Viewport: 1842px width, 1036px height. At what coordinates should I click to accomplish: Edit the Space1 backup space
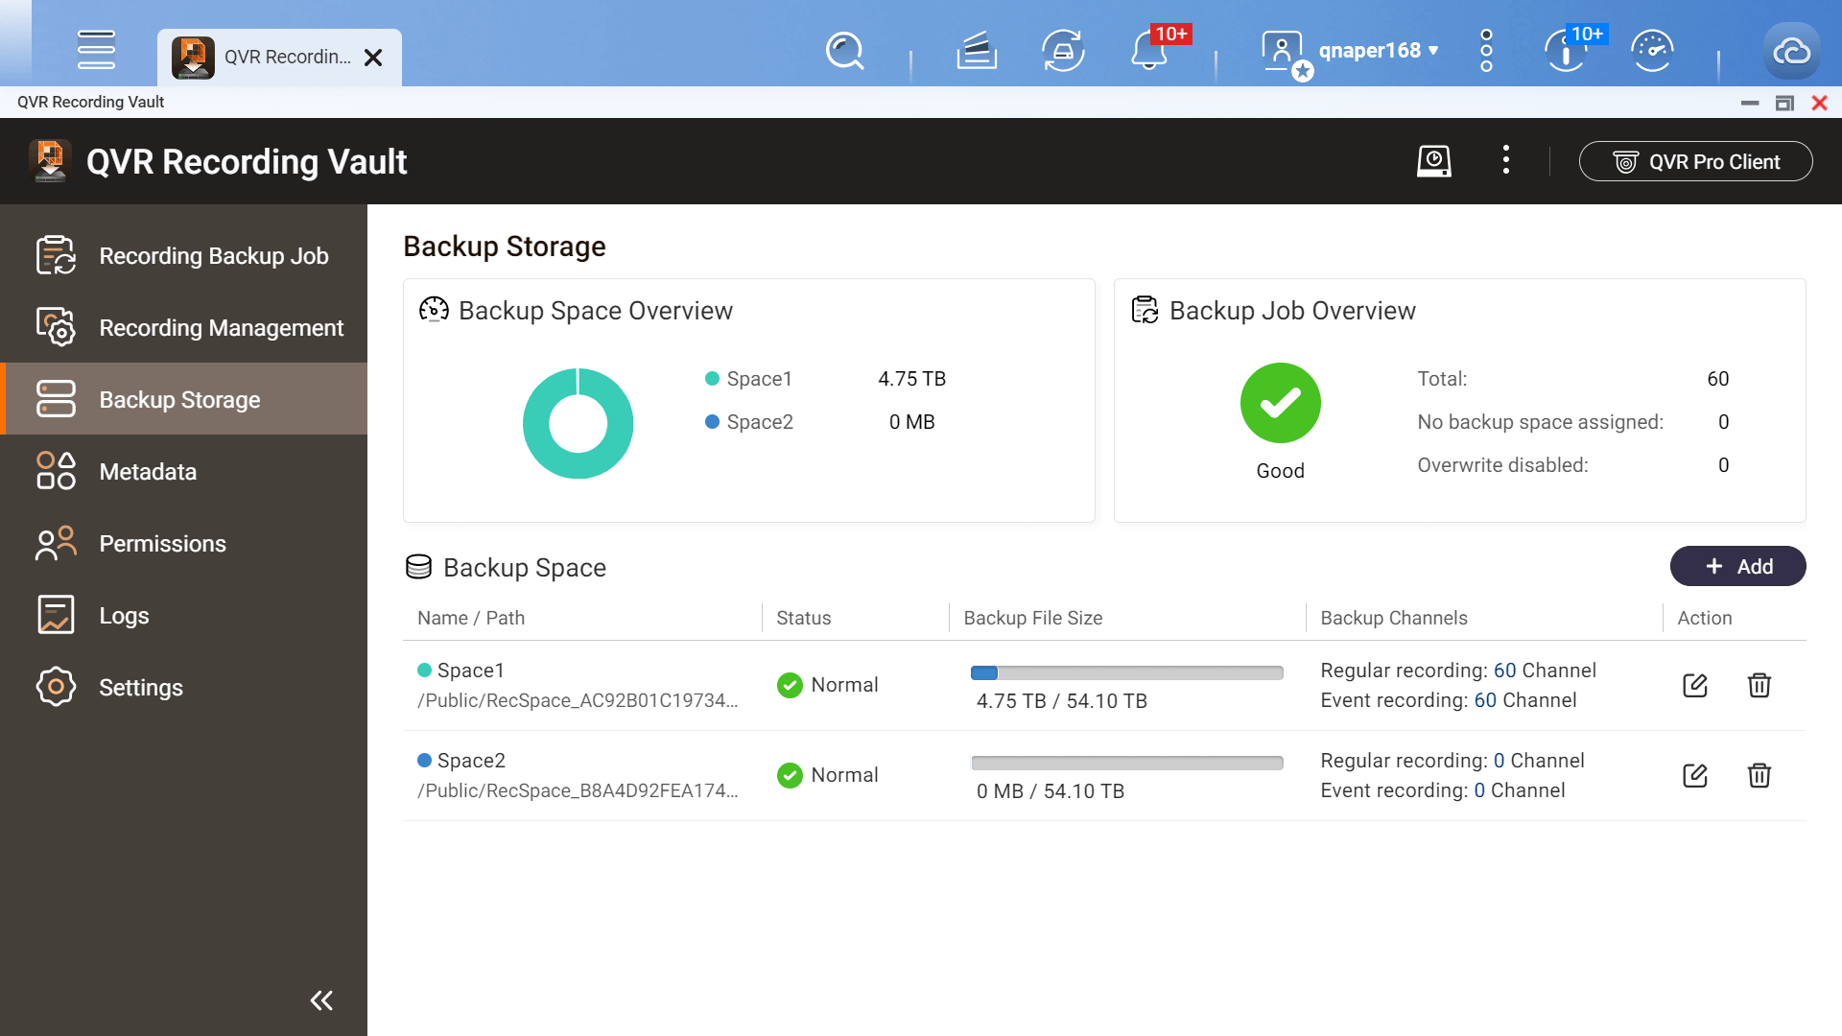click(x=1695, y=685)
